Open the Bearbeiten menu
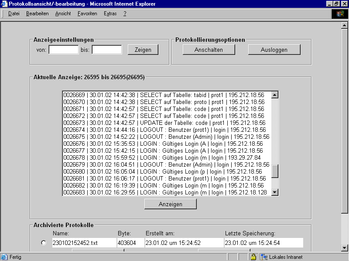Screen dimensions: 349x261 37,13
